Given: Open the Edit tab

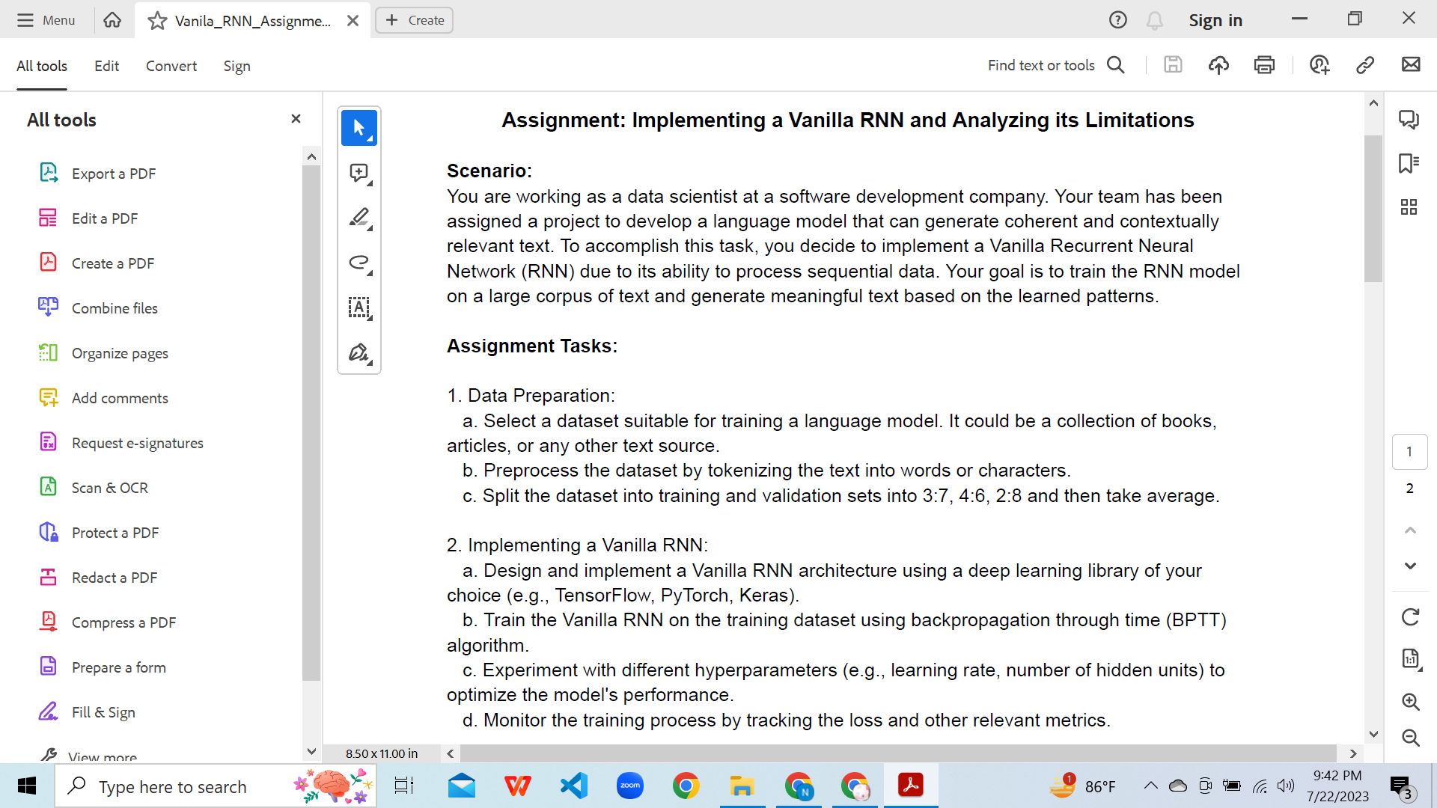Looking at the screenshot, I should (x=106, y=66).
